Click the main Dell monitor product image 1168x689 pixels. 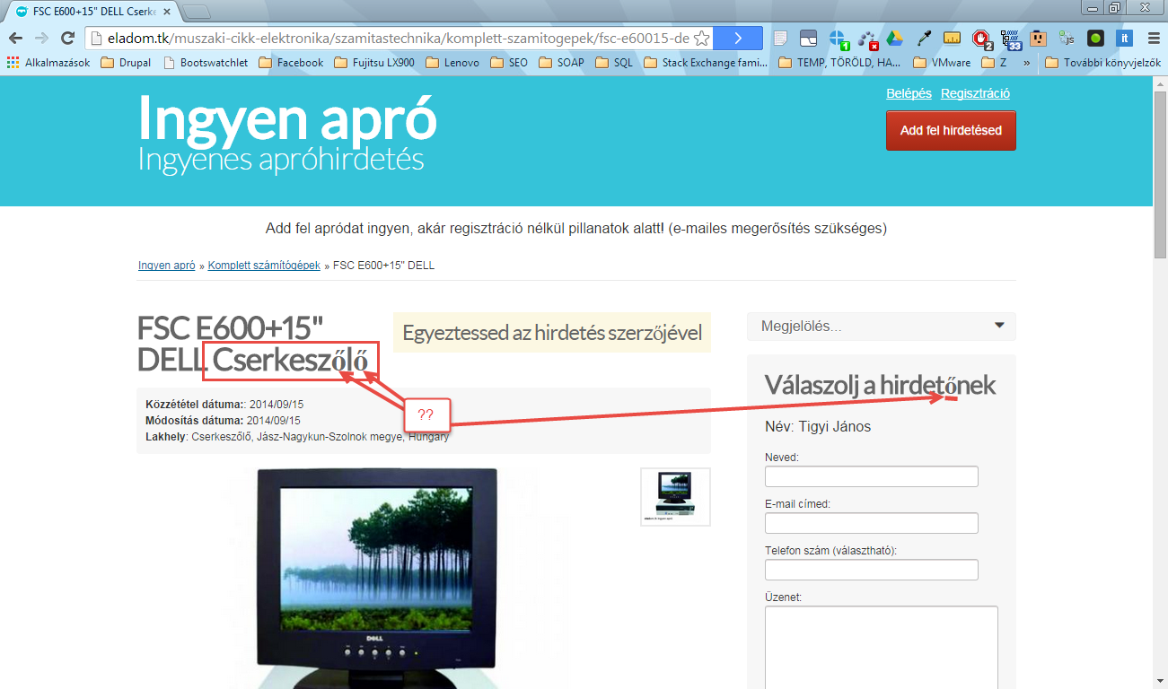pos(378,578)
